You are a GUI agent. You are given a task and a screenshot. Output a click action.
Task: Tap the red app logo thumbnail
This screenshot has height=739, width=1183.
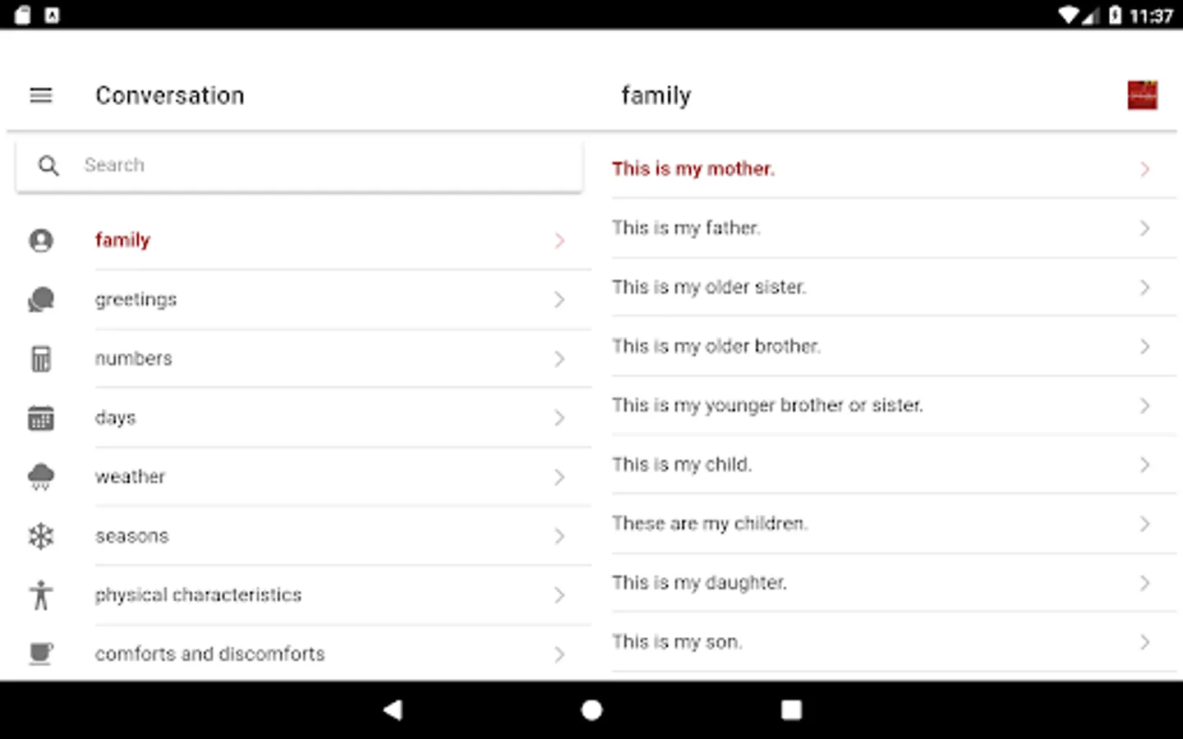[1142, 95]
